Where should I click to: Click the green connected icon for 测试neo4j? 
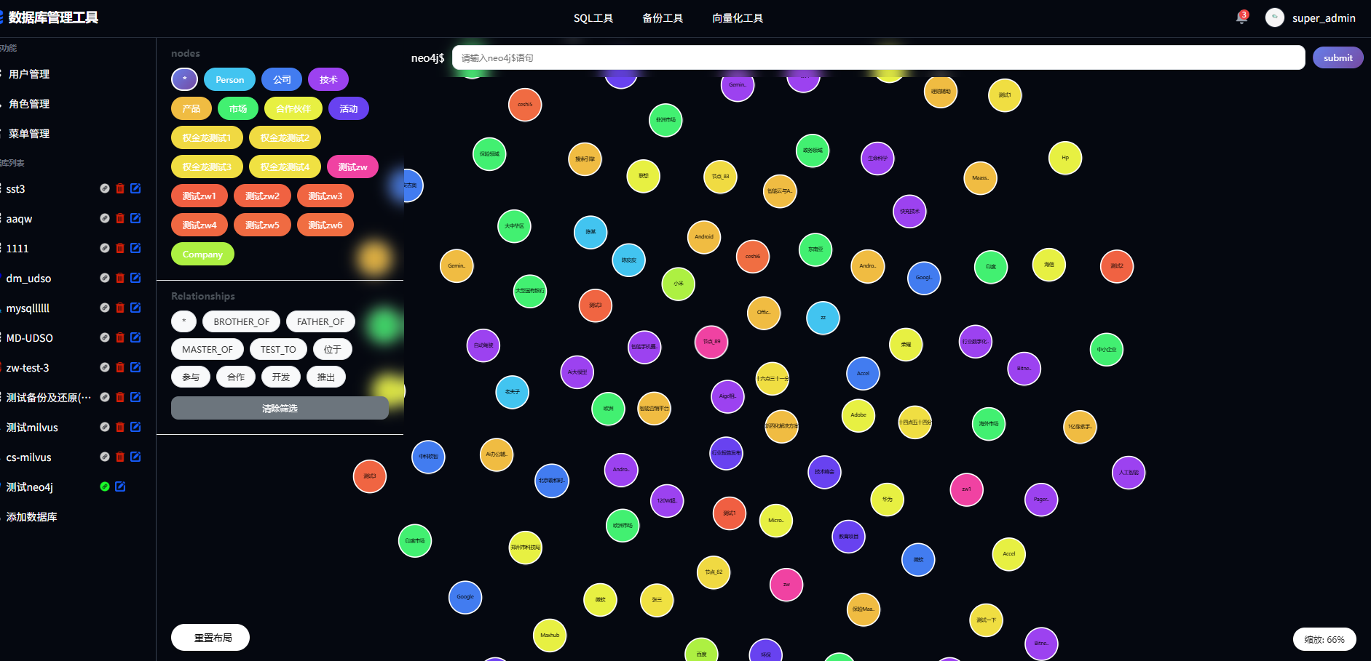pos(105,486)
